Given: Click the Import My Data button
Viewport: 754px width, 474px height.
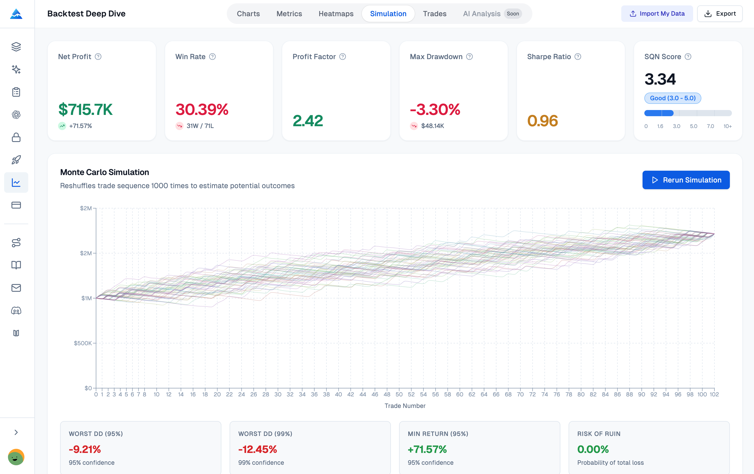Looking at the screenshot, I should coord(657,14).
